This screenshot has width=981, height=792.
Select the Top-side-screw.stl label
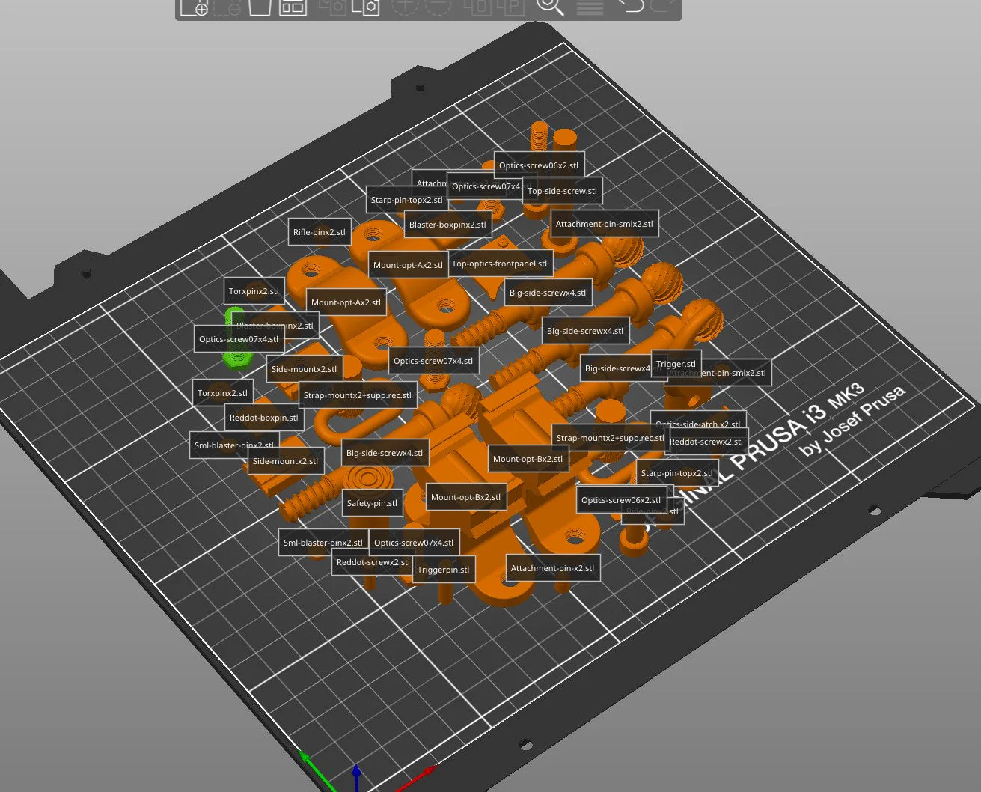coord(562,191)
